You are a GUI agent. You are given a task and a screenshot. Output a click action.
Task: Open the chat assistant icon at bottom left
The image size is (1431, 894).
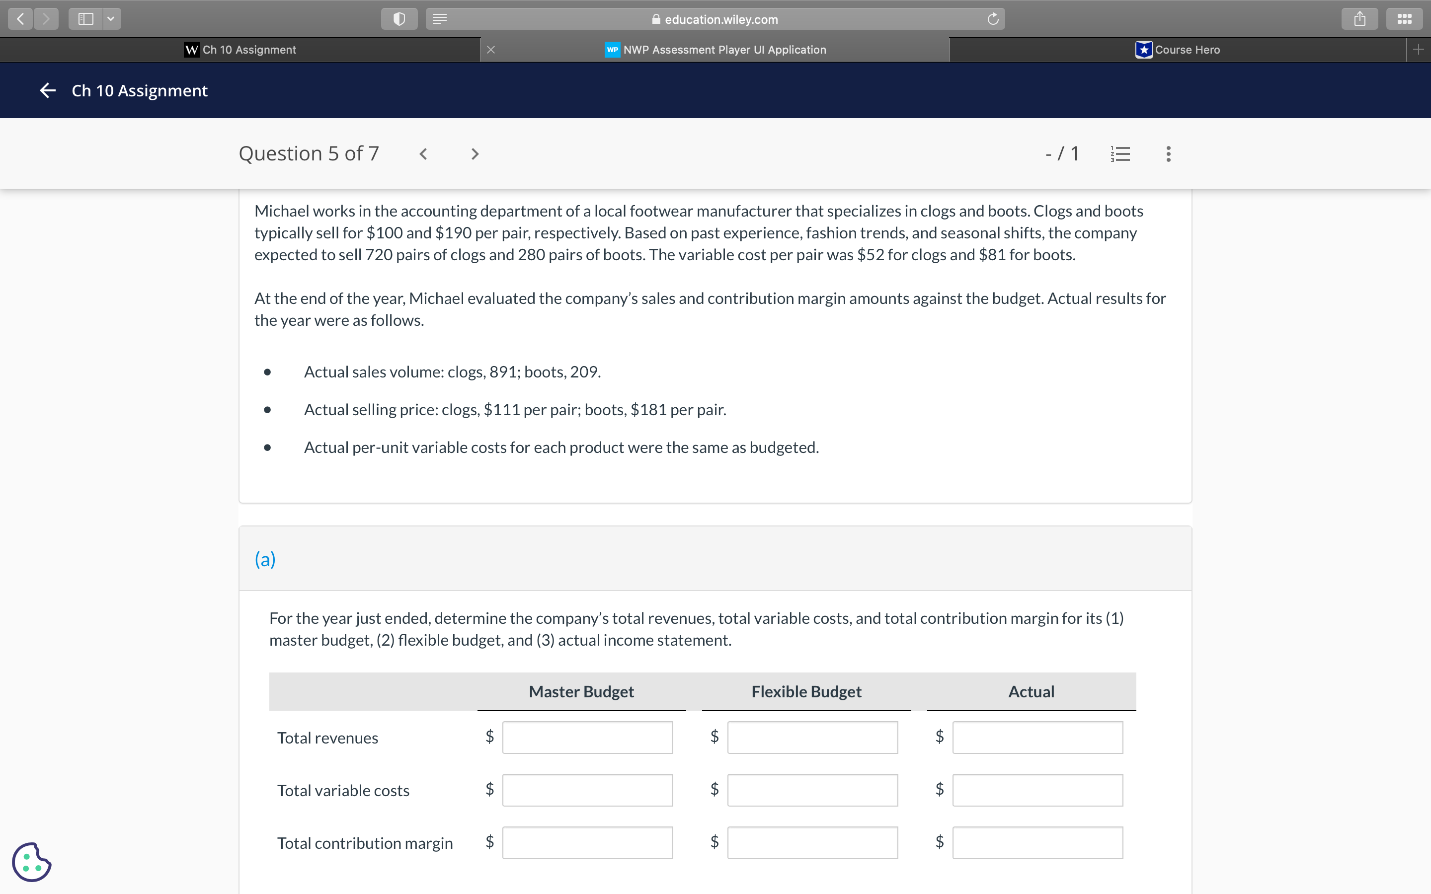[31, 862]
